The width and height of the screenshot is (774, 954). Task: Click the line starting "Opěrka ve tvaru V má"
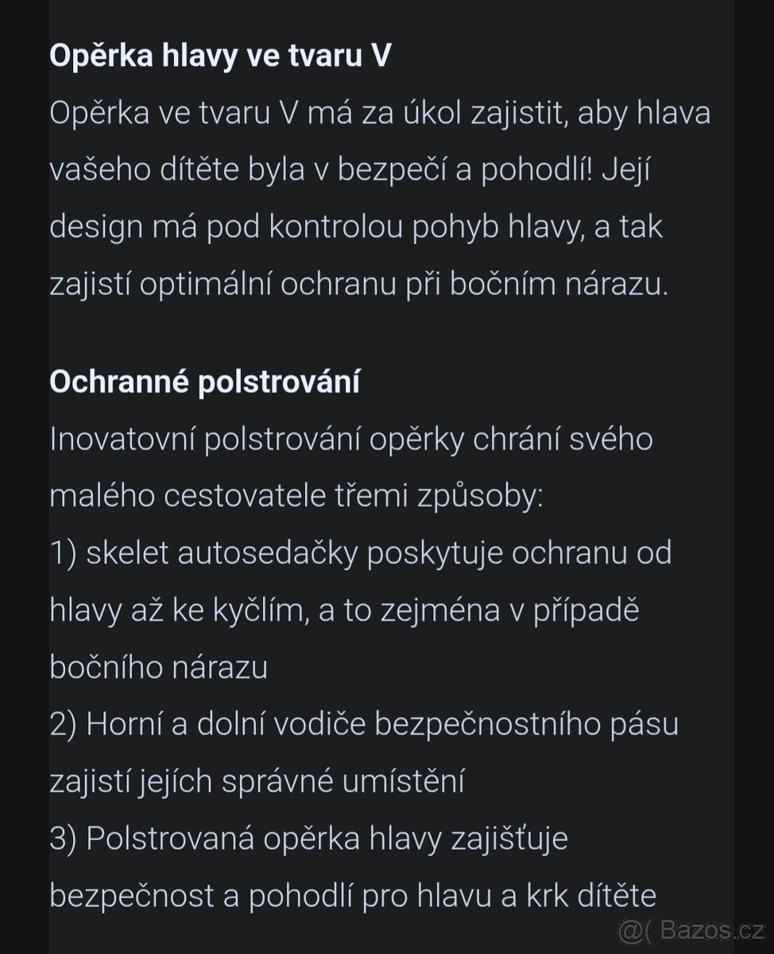380,114
